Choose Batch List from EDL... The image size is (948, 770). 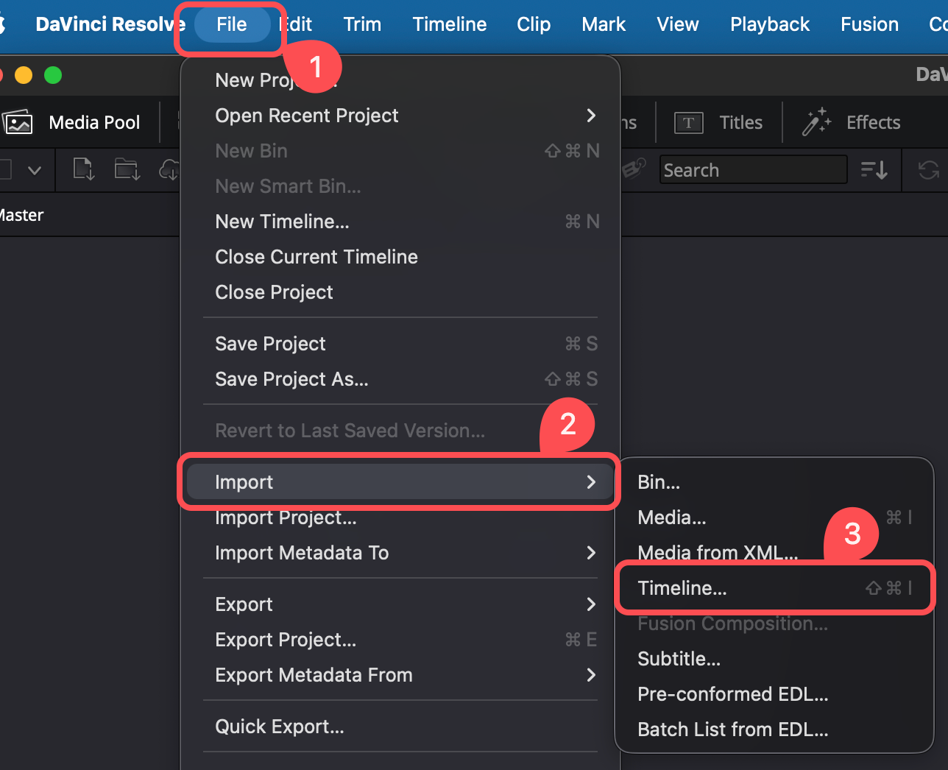(774, 730)
